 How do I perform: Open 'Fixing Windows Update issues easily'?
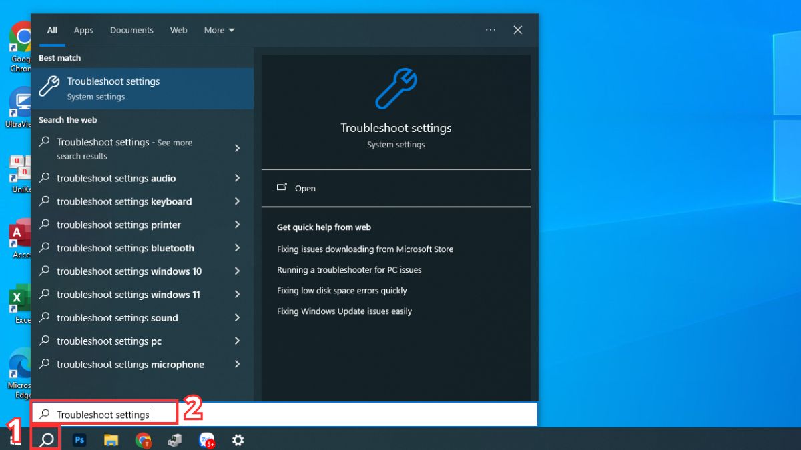[x=344, y=311]
